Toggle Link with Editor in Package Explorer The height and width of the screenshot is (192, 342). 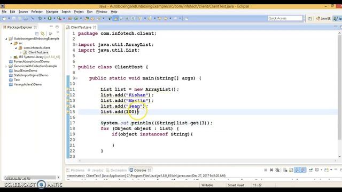pyautogui.click(x=43, y=34)
